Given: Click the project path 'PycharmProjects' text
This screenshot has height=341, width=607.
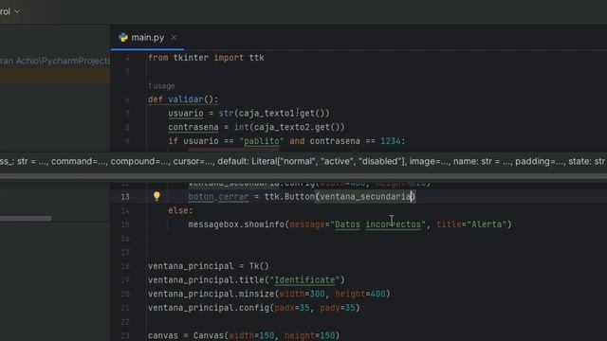Looking at the screenshot, I should (x=76, y=61).
